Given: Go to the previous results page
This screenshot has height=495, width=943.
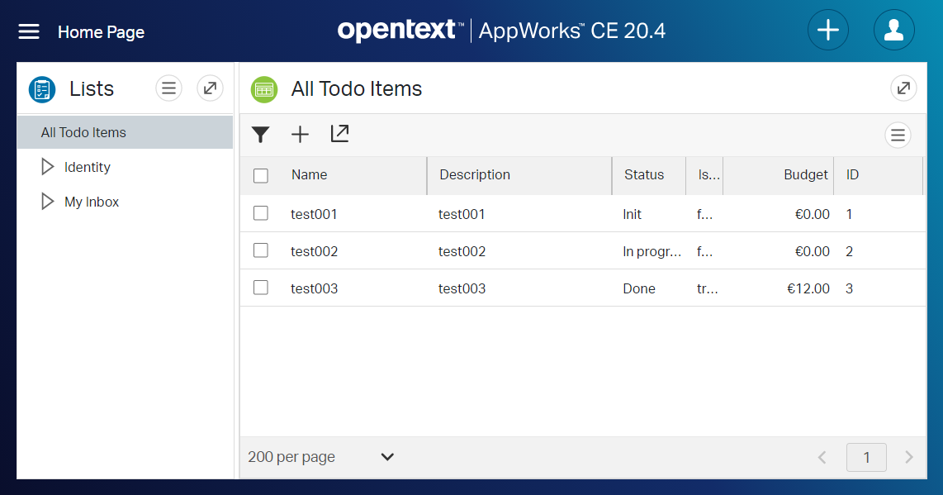Looking at the screenshot, I should pos(822,458).
